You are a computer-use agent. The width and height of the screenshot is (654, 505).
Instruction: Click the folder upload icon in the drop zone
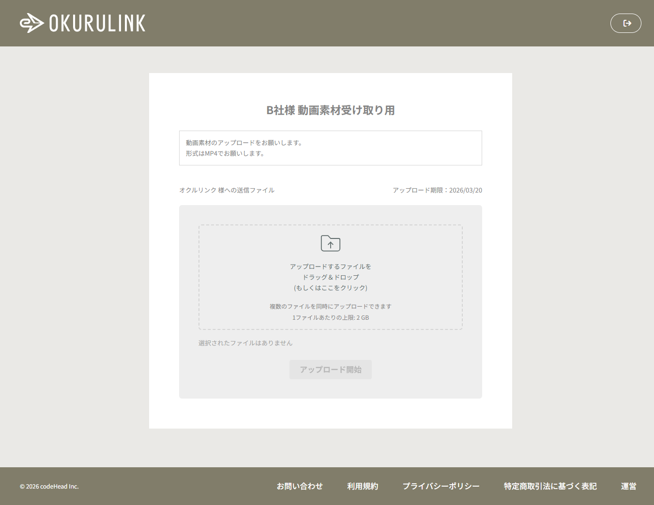tap(331, 243)
